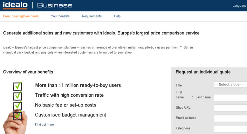This screenshot has height=134, width=247.
Task: Click the text 'Traffic with high conversion rate'
Action: (69, 95)
